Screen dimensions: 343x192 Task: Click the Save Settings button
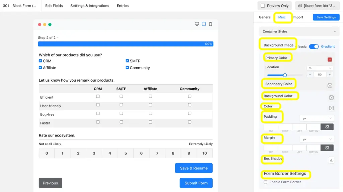[x=326, y=17]
